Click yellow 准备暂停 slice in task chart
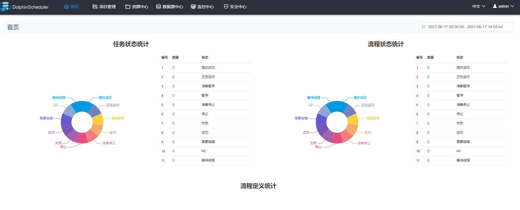Screen dimensions: 520x210 point(98,119)
